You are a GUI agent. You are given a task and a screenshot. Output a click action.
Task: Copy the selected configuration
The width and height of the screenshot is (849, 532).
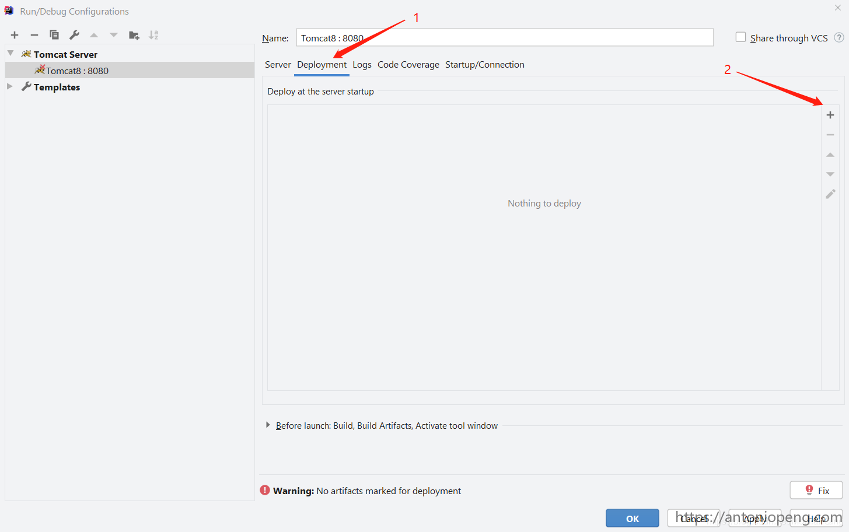(x=54, y=35)
